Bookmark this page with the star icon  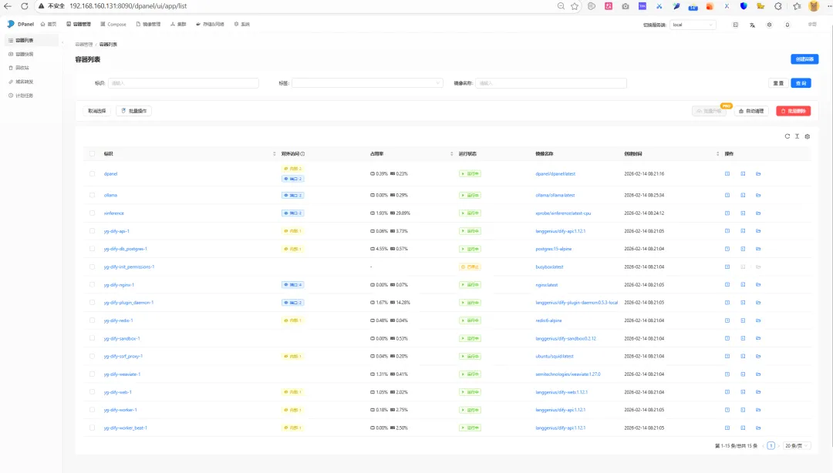click(575, 6)
